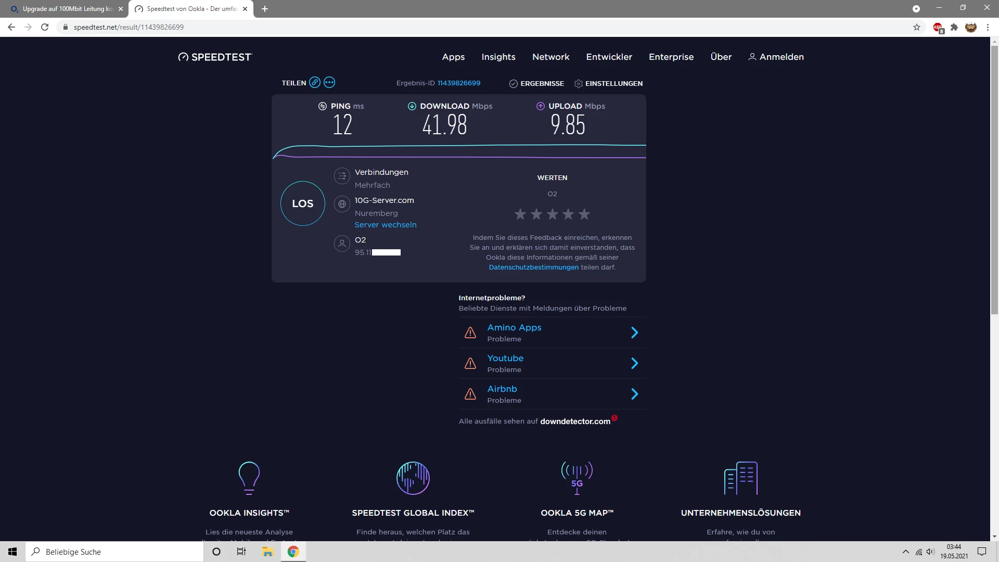Click the Ookla 5G Map icon
This screenshot has width=999, height=562.
tap(577, 478)
